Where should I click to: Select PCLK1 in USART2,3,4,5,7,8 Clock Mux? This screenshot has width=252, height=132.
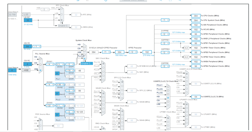(x=168, y=87)
